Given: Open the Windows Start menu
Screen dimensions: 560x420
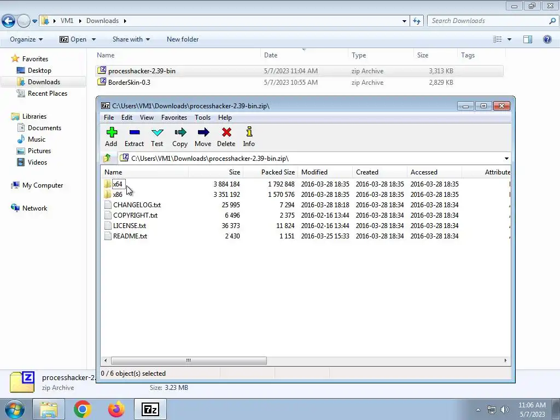Looking at the screenshot, I should (14, 409).
